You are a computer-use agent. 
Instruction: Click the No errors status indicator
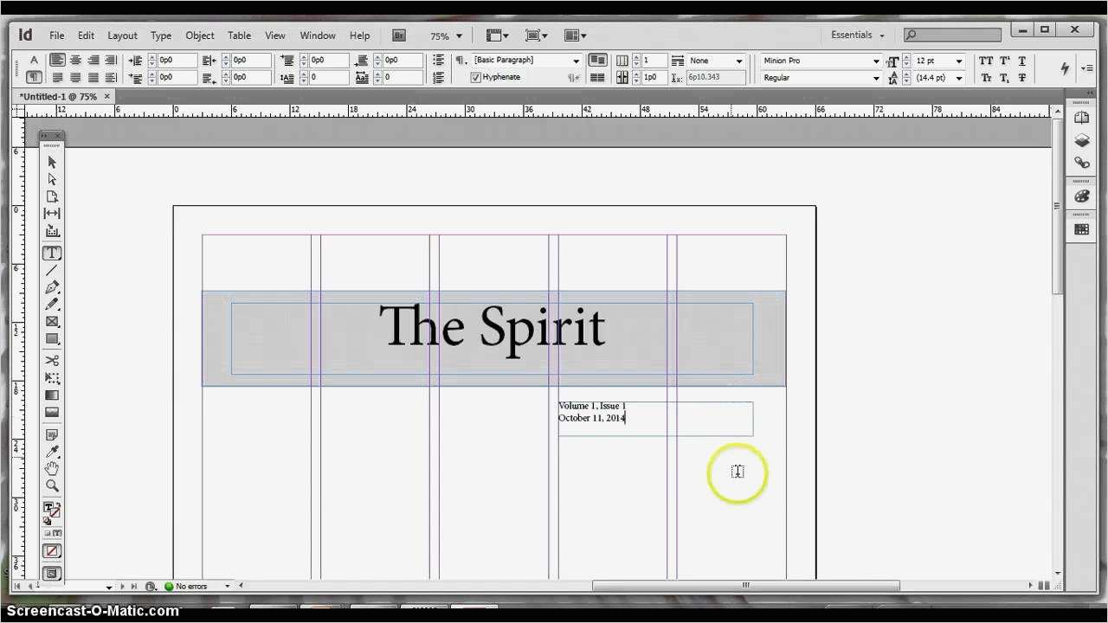point(190,587)
